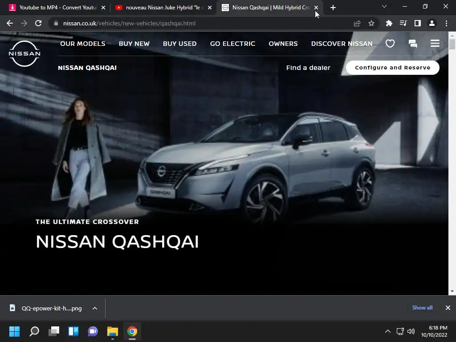456x342 pixels.
Task: Close the downloads bar
Action: (x=448, y=308)
